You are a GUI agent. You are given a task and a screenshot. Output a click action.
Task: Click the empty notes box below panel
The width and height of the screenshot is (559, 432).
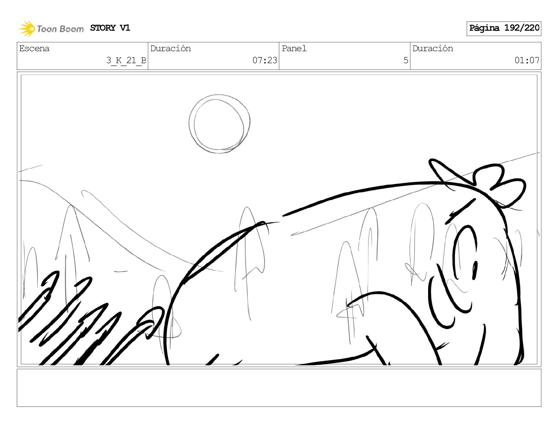[279, 388]
